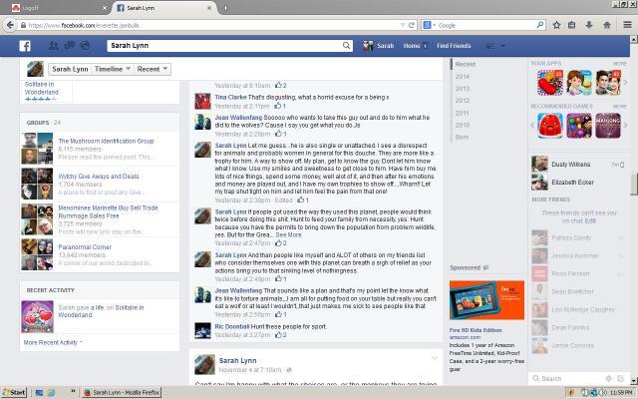Launch the red jelly recommended game
The image size is (638, 399).
549,126
